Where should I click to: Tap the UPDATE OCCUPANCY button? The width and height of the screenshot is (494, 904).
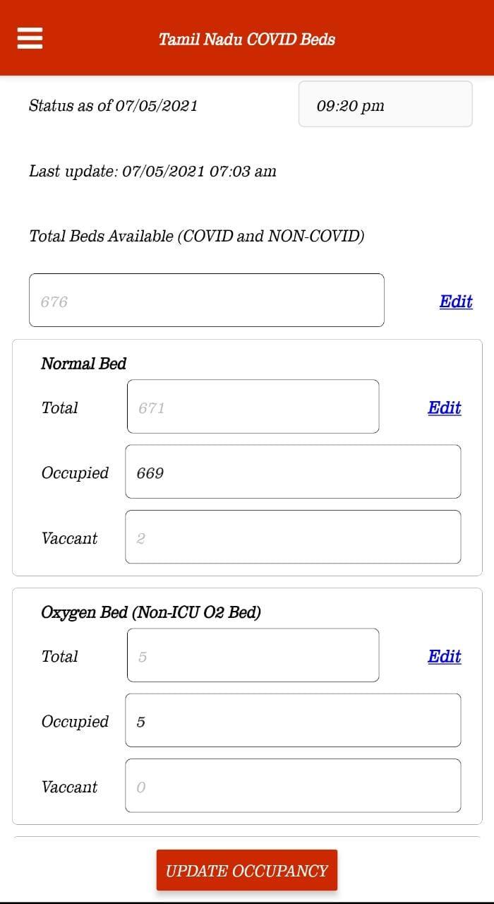(x=247, y=870)
